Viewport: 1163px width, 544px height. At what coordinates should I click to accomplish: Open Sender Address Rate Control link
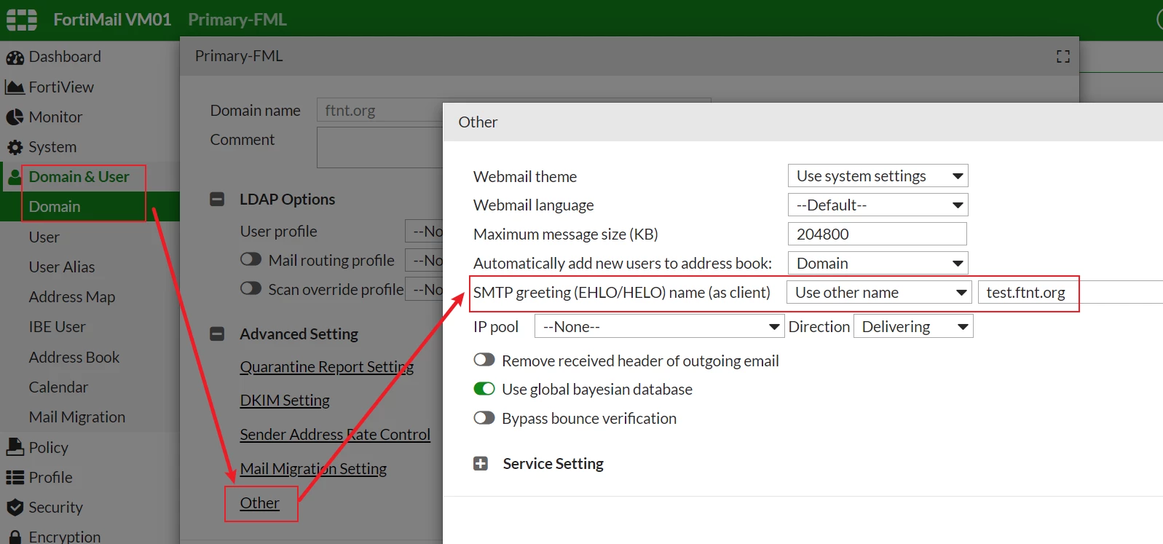tap(335, 435)
